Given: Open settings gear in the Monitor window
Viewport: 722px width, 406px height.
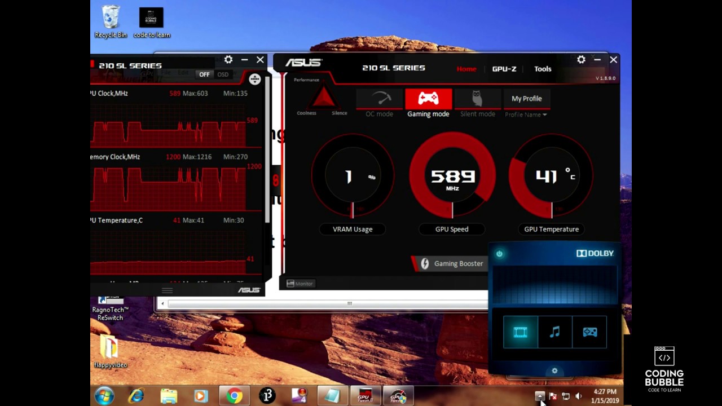Looking at the screenshot, I should (228, 59).
